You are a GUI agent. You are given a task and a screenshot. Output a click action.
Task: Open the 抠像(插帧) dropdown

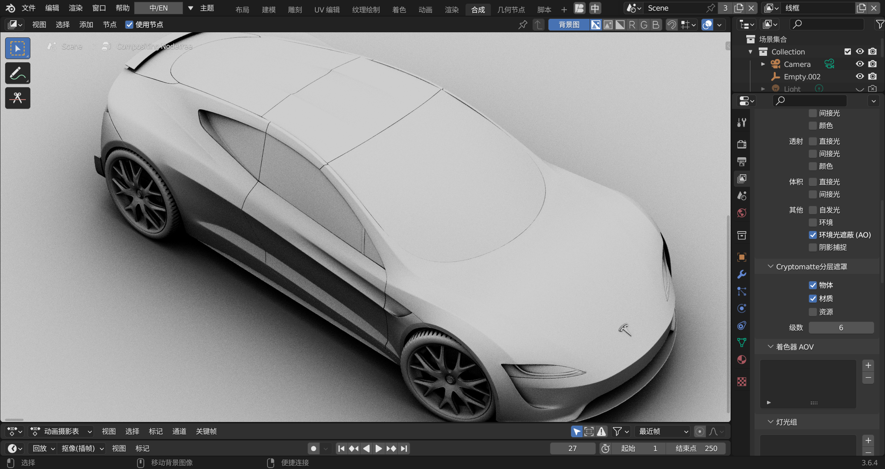pyautogui.click(x=82, y=448)
